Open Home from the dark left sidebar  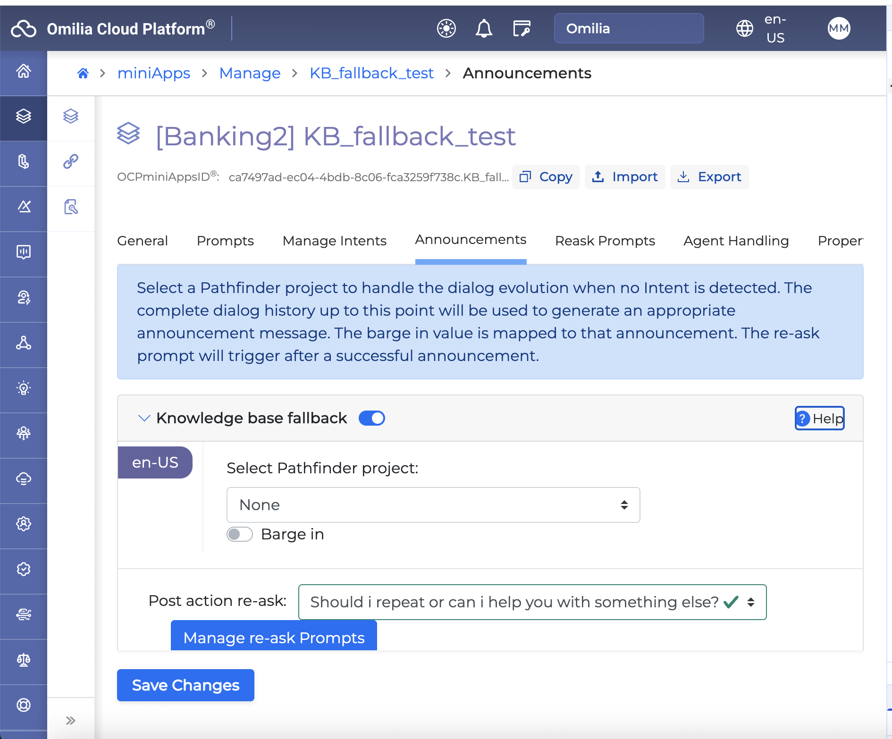(24, 71)
